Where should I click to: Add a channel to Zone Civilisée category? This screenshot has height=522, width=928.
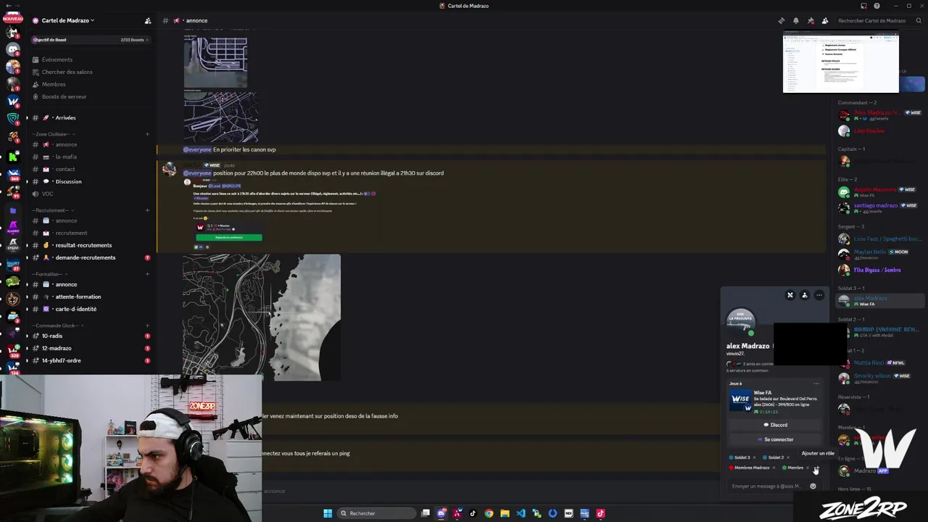[x=147, y=134]
